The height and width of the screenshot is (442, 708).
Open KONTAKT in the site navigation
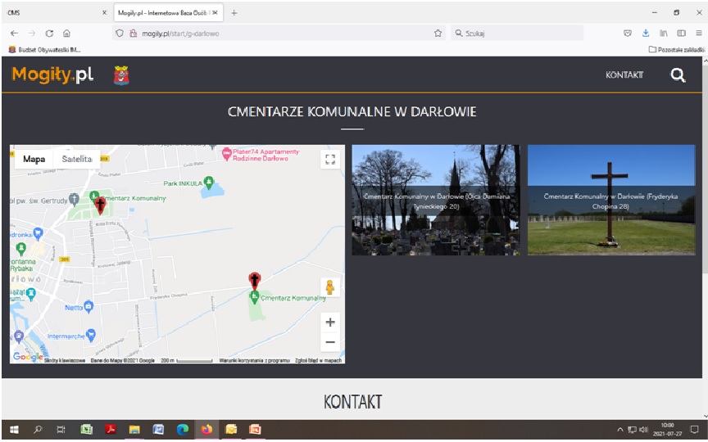pyautogui.click(x=624, y=75)
